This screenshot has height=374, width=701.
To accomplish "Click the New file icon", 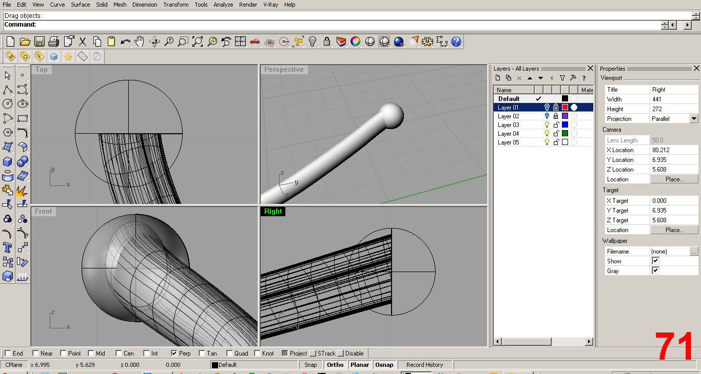I will pos(10,41).
